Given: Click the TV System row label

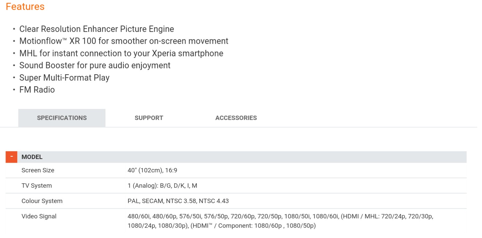Looking at the screenshot, I should [x=37, y=186].
